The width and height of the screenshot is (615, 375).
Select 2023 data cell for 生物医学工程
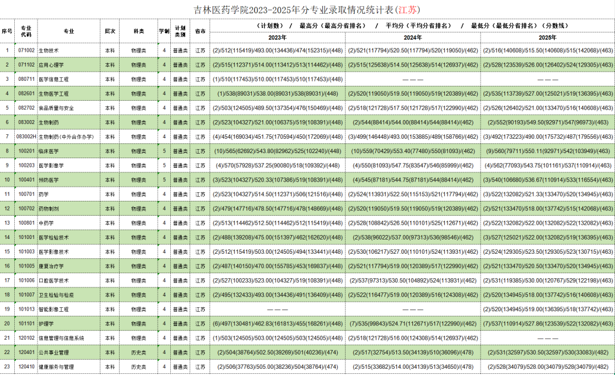point(277,94)
